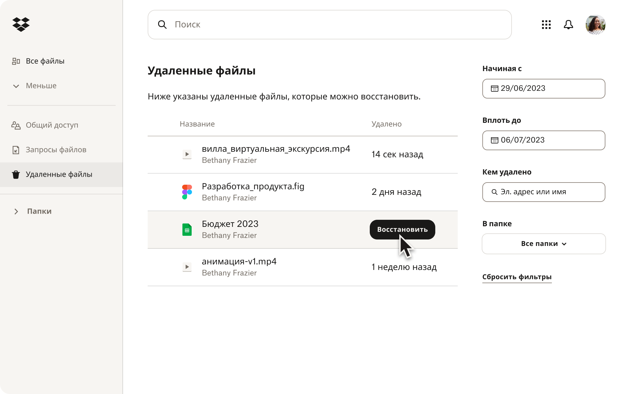Click calendar icon in Начиная с field
The width and height of the screenshot is (630, 394).
click(x=494, y=89)
